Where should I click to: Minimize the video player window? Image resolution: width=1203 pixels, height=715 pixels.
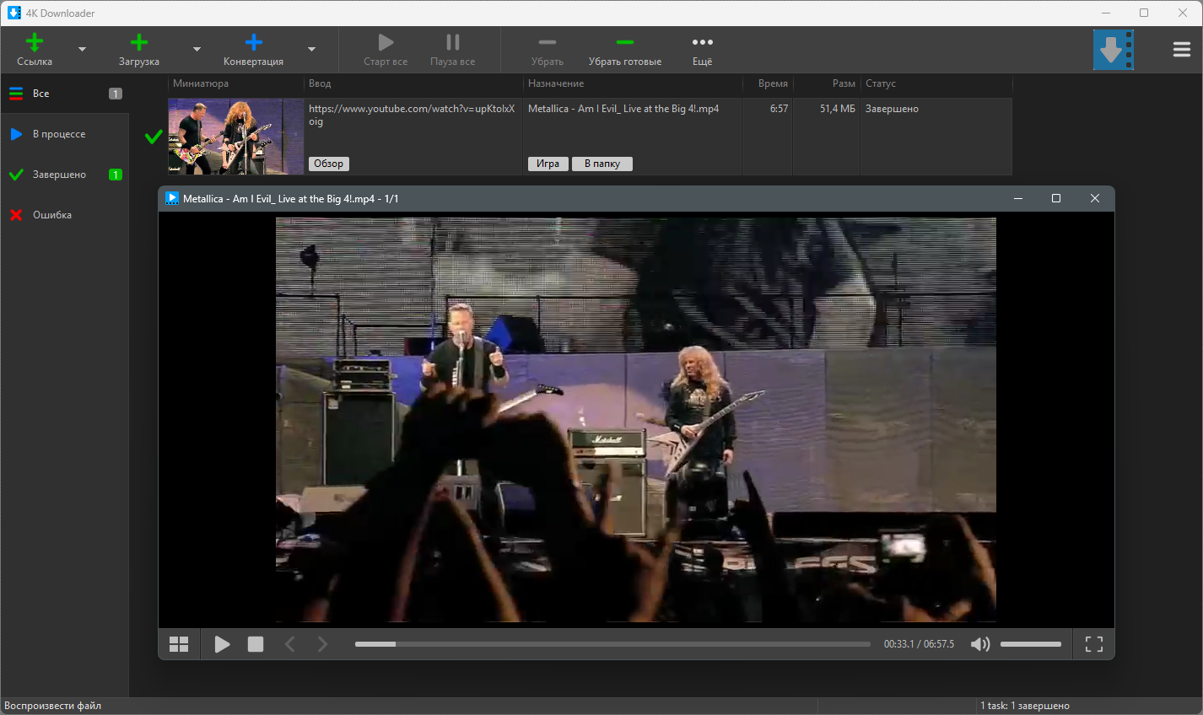click(1018, 198)
